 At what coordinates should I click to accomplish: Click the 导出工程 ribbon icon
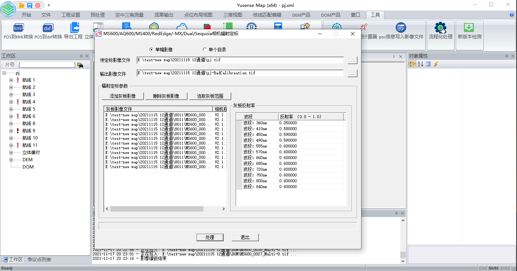[74, 32]
